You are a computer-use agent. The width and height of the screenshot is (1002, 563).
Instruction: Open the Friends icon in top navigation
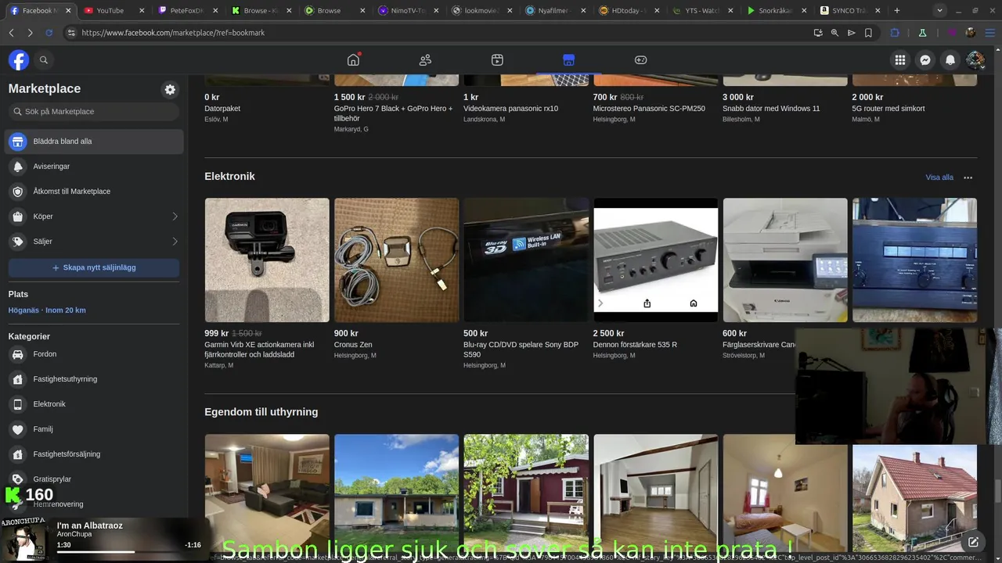[x=425, y=60]
